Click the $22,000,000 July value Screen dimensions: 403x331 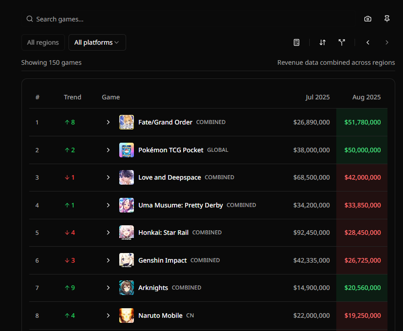pyautogui.click(x=312, y=315)
